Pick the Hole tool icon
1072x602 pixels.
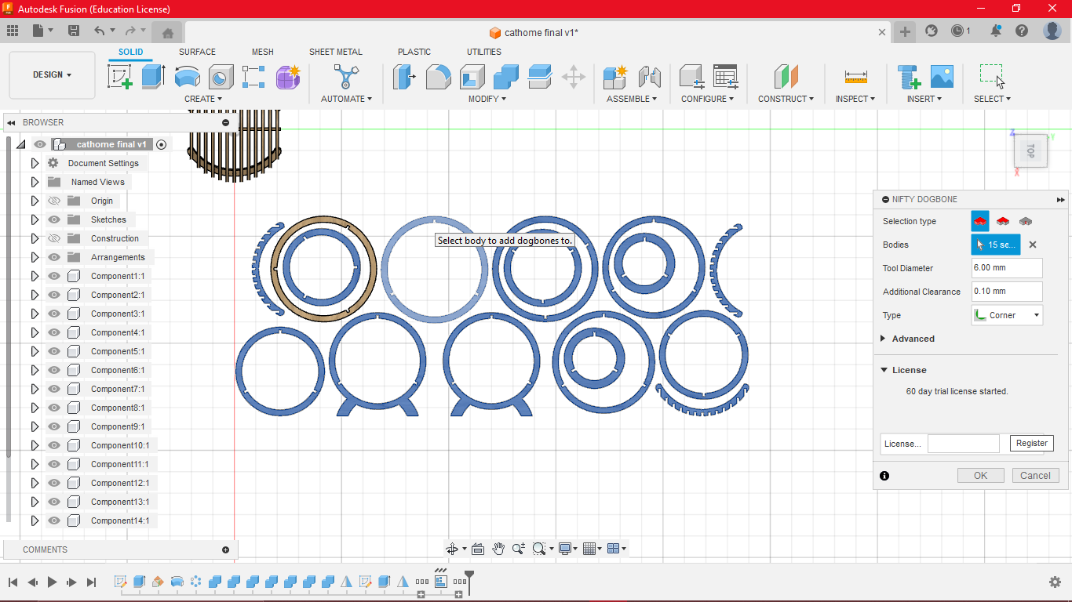[221, 77]
